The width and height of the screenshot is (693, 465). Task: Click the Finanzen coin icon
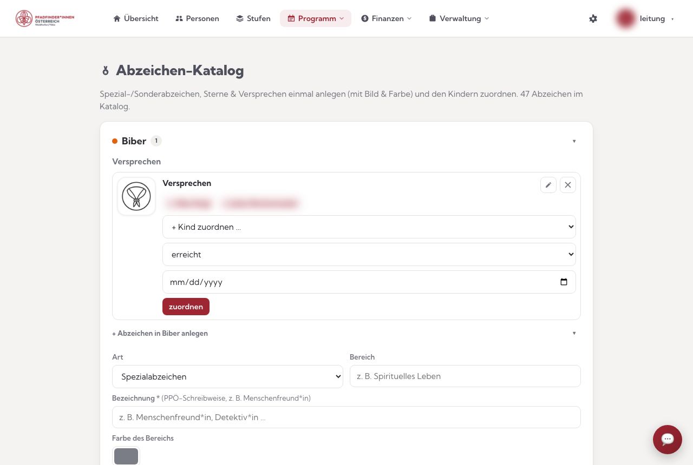[365, 18]
